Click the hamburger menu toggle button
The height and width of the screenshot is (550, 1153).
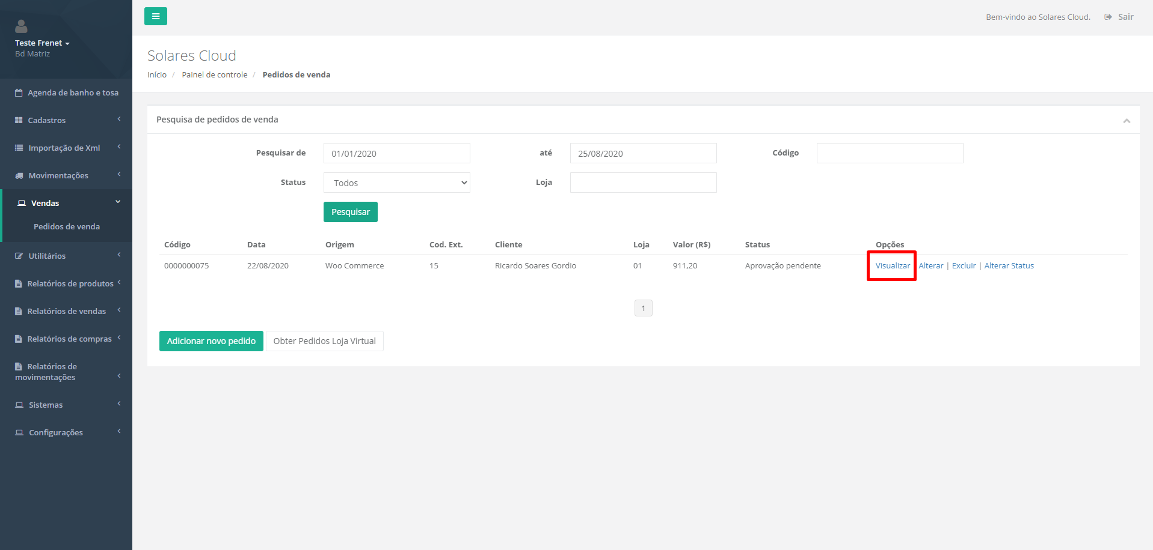coord(155,16)
